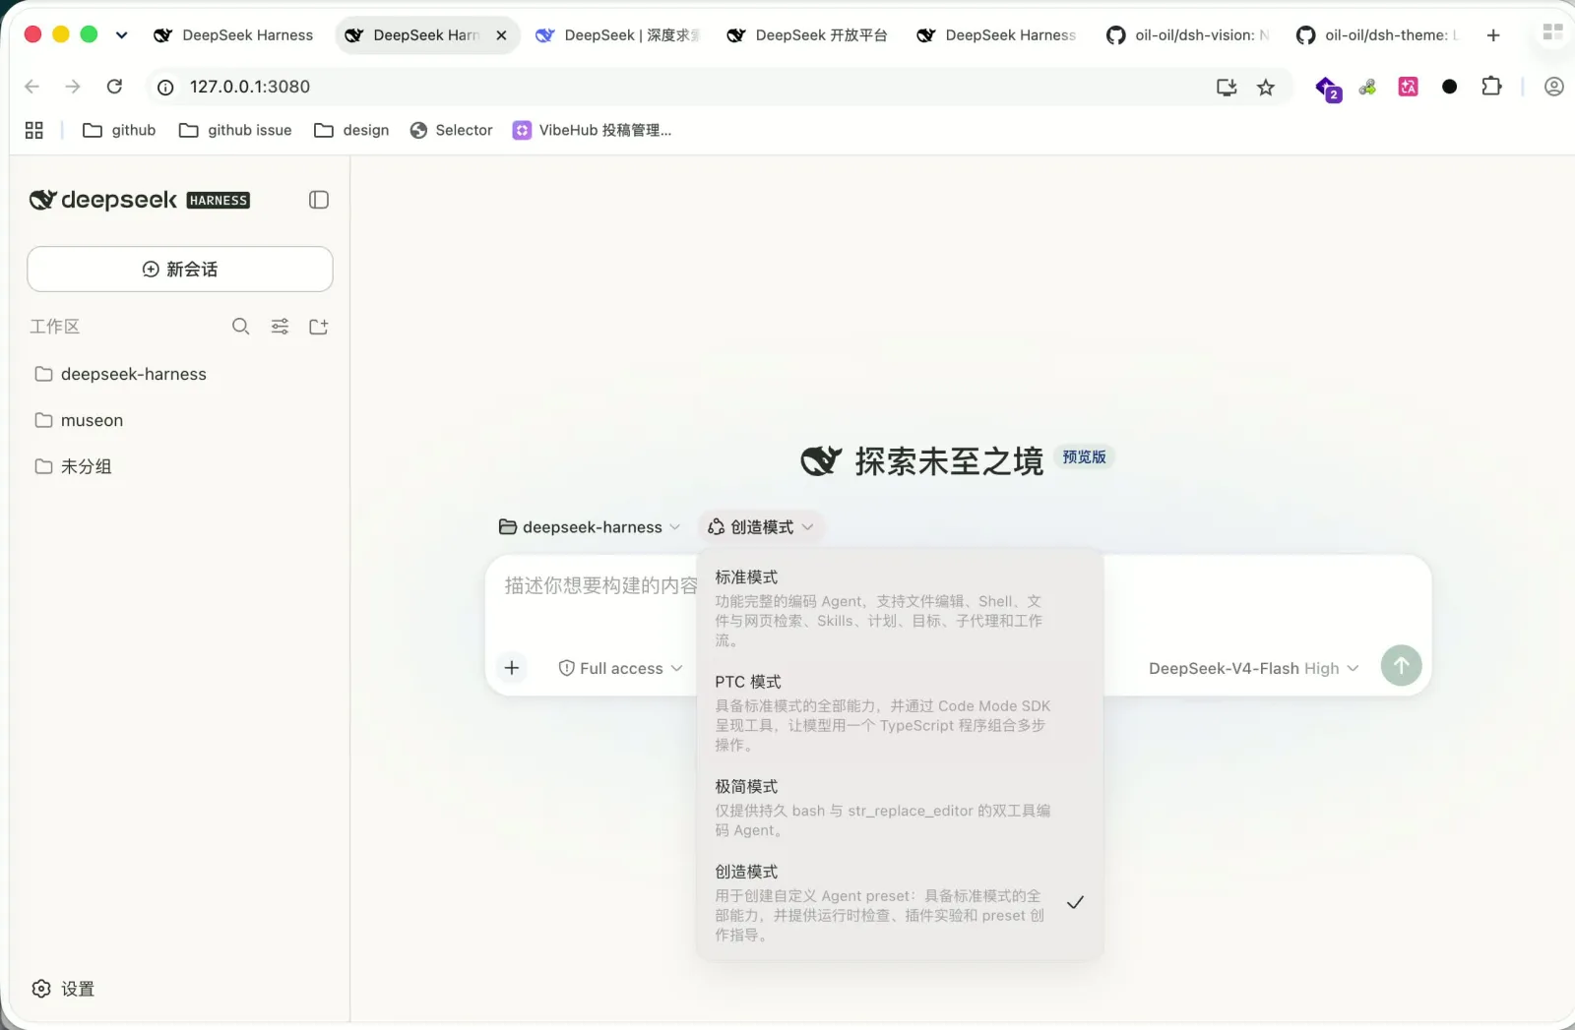Open the DeepSeek-V4-Flash High model dropdown
The image size is (1575, 1030).
point(1253,668)
